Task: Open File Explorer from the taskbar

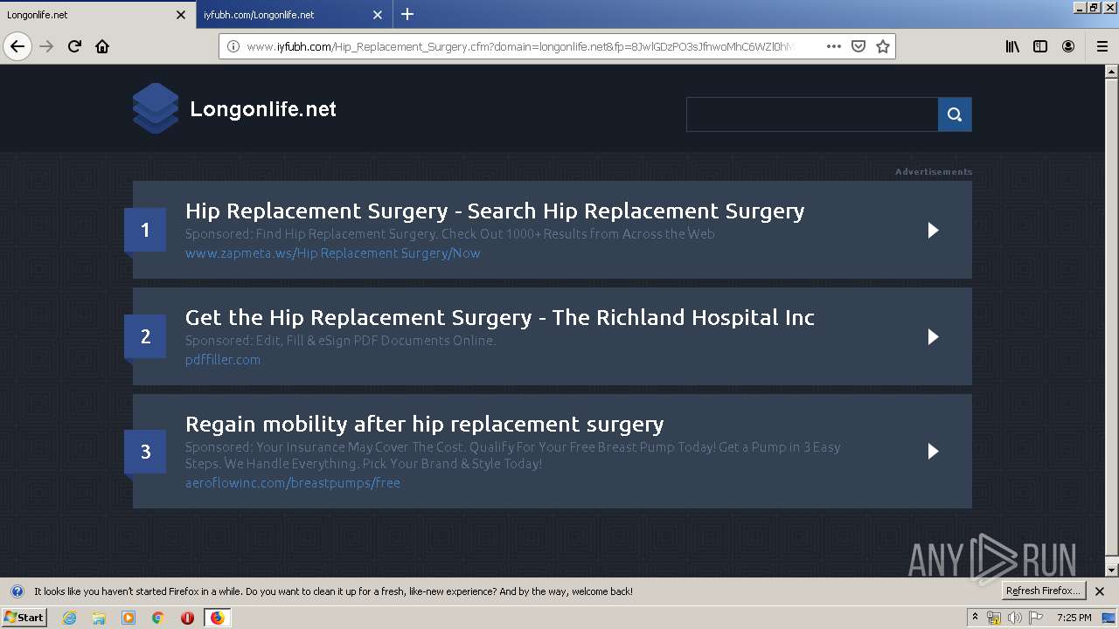Action: (99, 618)
